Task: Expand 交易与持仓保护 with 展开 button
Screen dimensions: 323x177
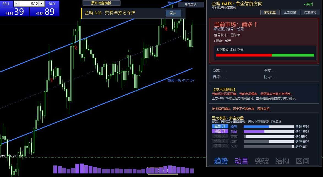Action: pos(173,13)
